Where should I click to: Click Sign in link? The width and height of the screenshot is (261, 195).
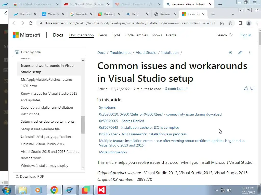(x=246, y=35)
